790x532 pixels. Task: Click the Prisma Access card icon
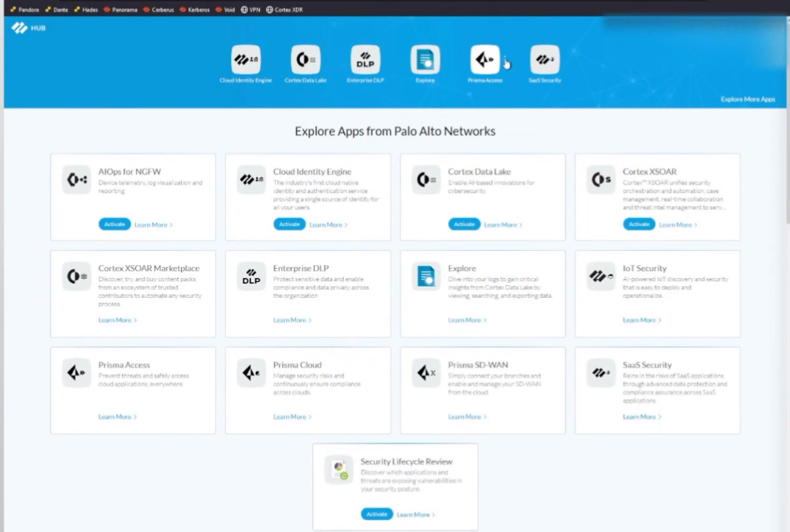coord(76,373)
